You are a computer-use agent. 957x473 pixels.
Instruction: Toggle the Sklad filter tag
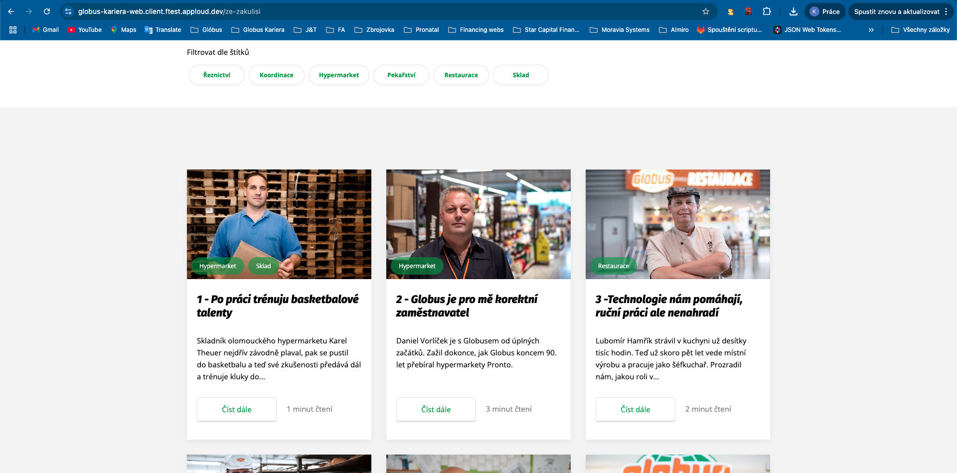tap(520, 75)
